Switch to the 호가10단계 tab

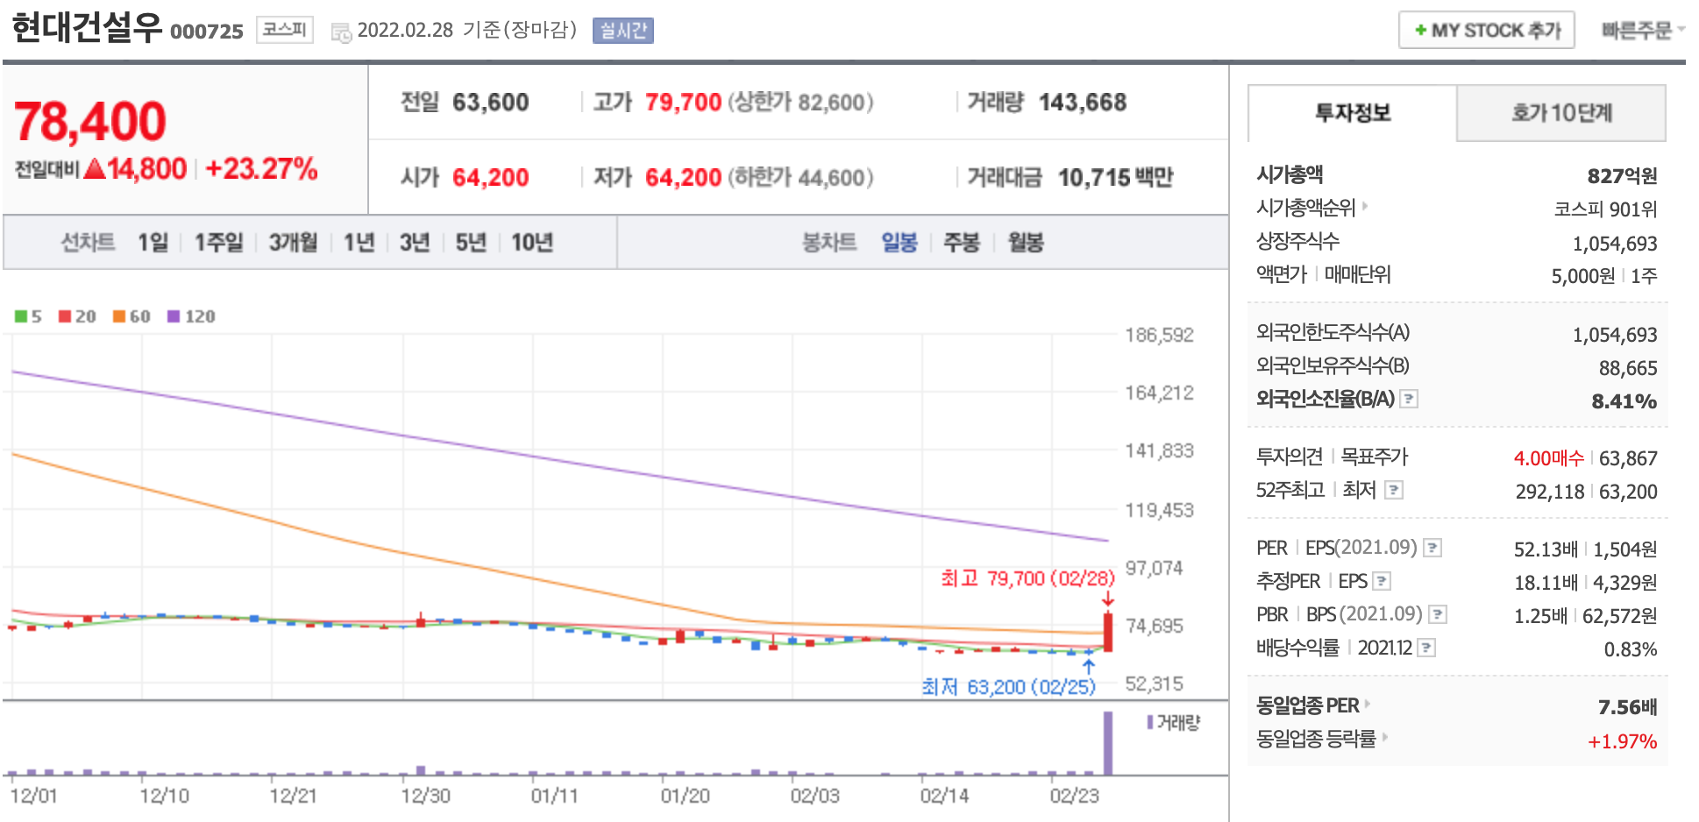(x=1561, y=113)
